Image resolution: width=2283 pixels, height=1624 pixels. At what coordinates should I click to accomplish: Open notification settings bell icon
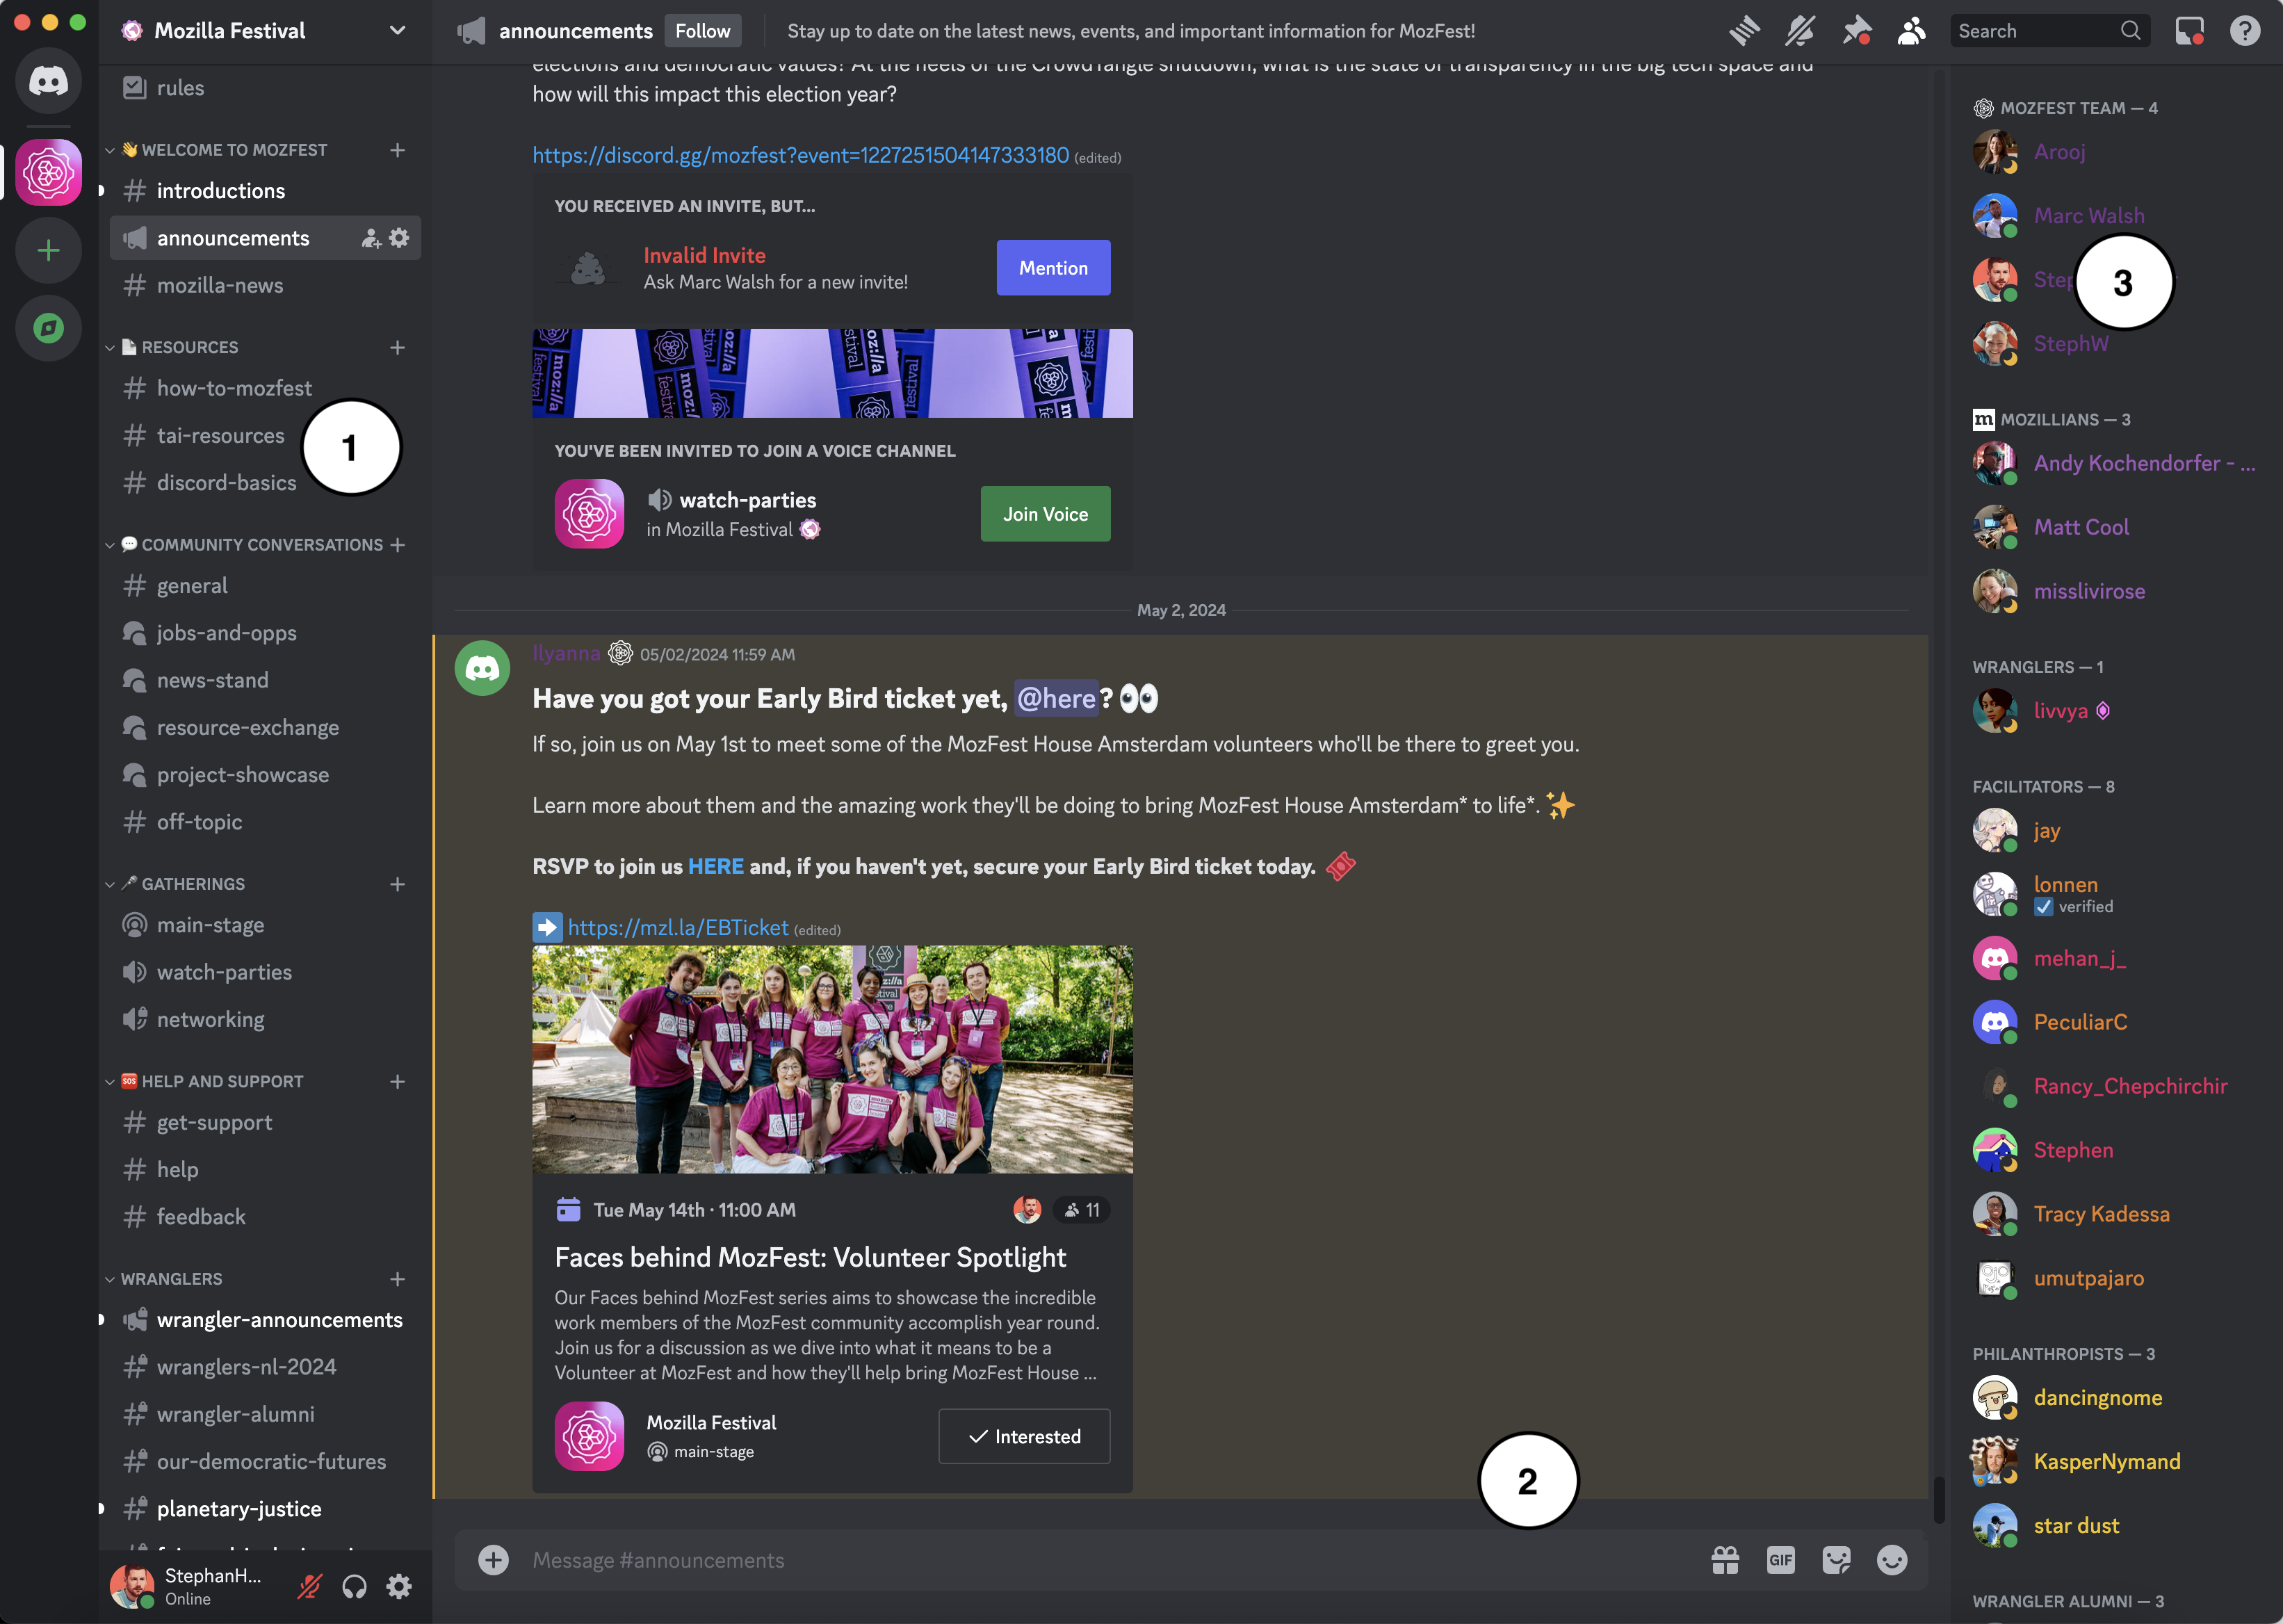coord(1800,31)
